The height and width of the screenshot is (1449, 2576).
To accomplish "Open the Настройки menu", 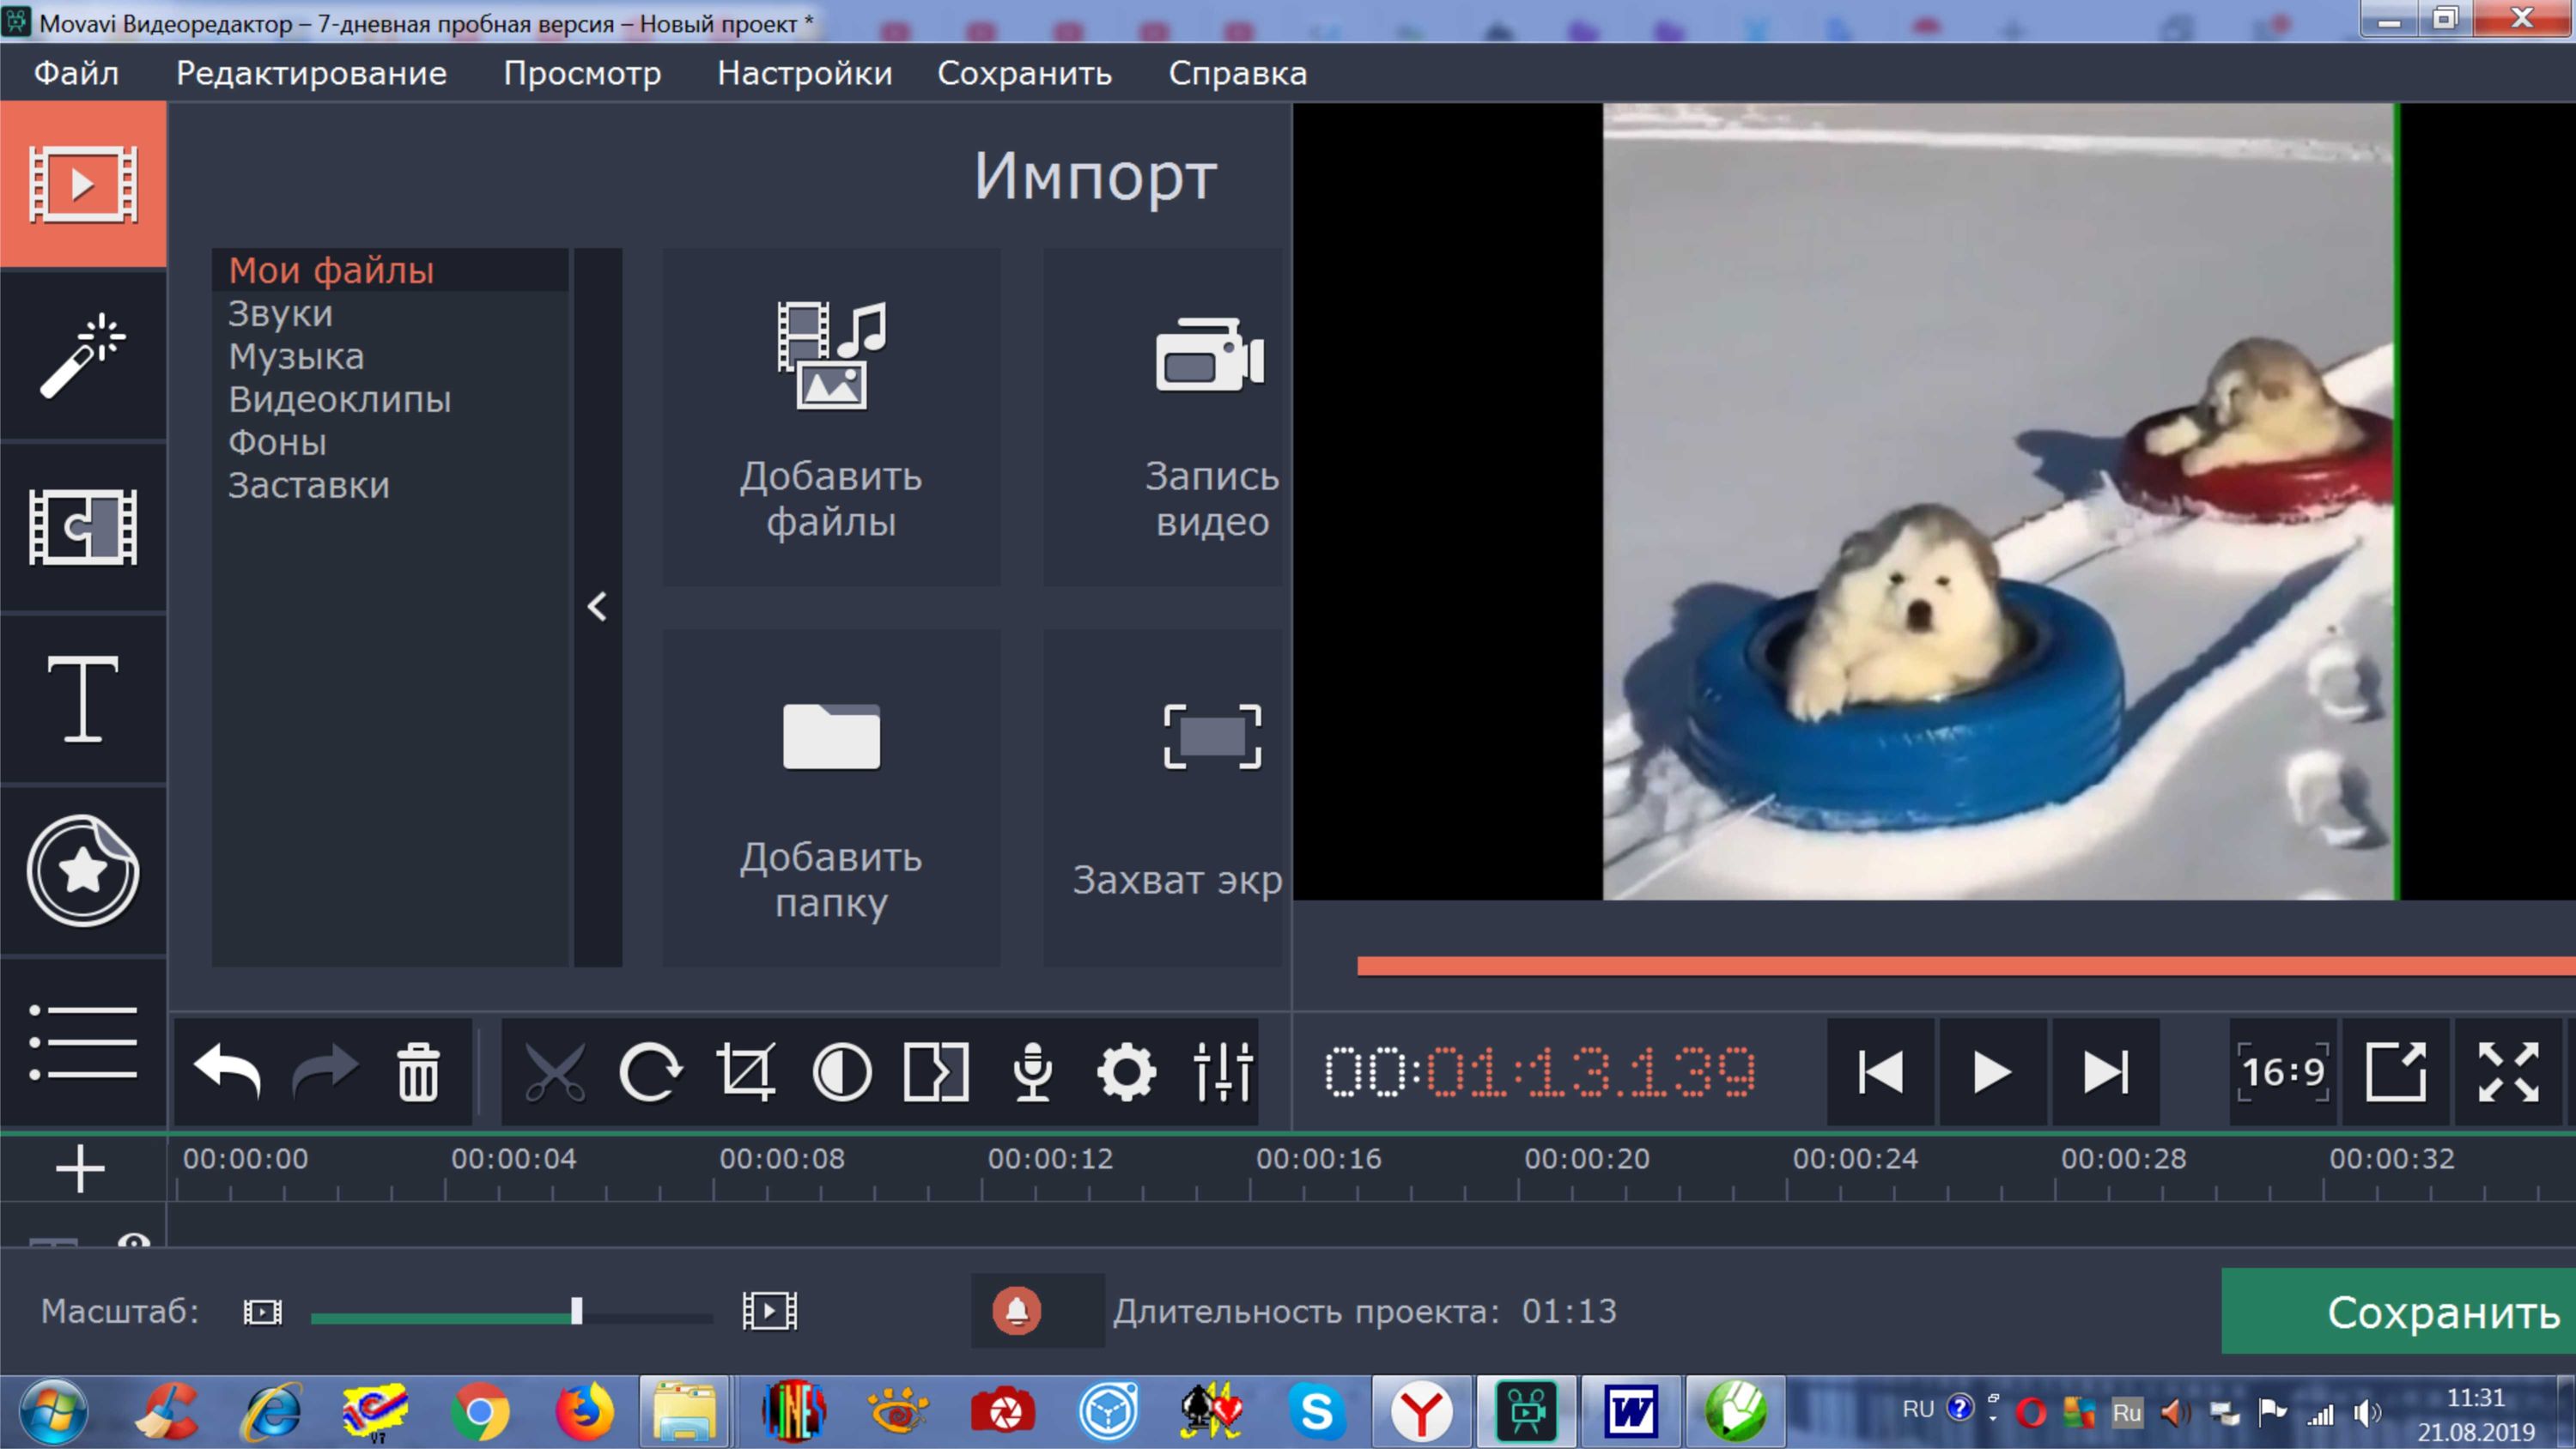I will [804, 73].
